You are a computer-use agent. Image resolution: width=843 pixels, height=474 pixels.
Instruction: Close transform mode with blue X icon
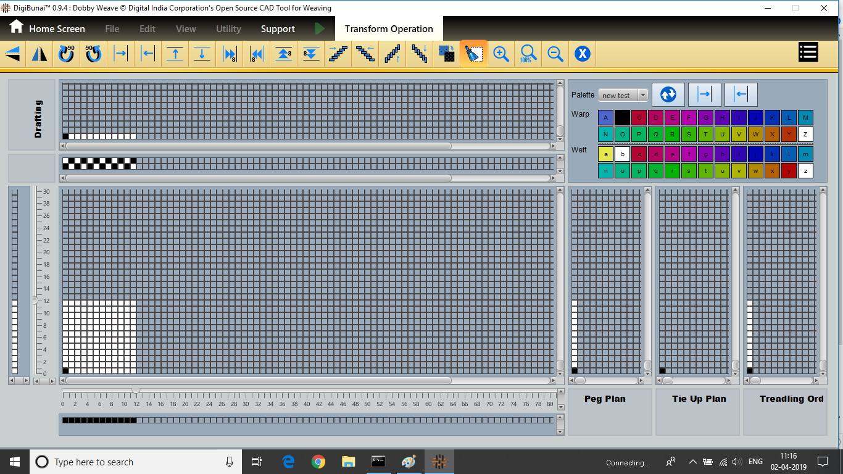tap(582, 54)
